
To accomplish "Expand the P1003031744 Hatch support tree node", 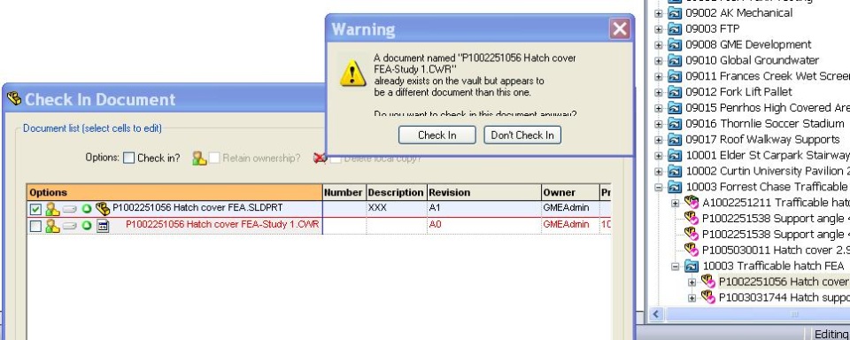I will 692,297.
